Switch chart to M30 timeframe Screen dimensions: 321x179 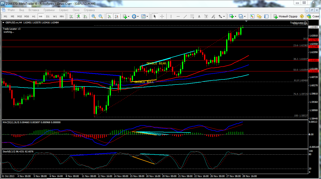click(27, 16)
